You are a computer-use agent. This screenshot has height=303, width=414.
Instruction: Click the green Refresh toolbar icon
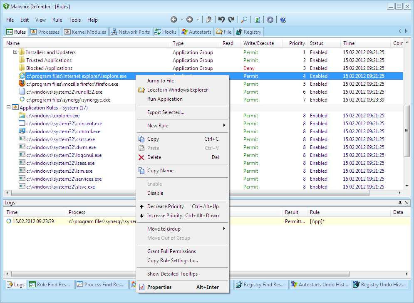(x=257, y=20)
